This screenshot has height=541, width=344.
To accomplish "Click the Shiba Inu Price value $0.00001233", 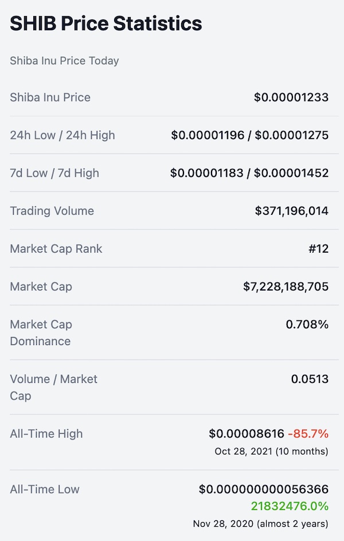I will click(291, 97).
